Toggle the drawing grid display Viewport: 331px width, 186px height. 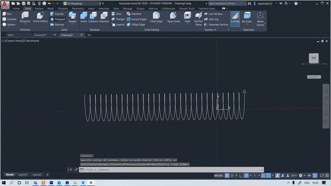pos(227,176)
